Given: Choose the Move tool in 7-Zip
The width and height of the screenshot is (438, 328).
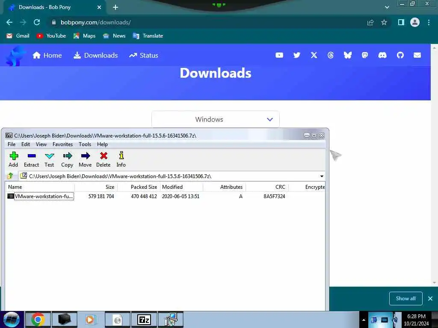Looking at the screenshot, I should [85, 159].
